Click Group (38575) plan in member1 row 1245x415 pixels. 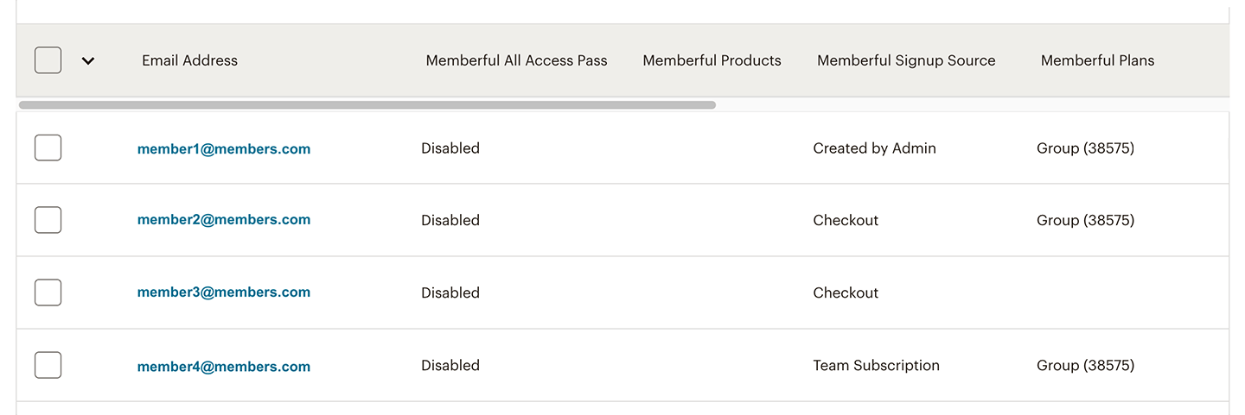[x=1085, y=148]
